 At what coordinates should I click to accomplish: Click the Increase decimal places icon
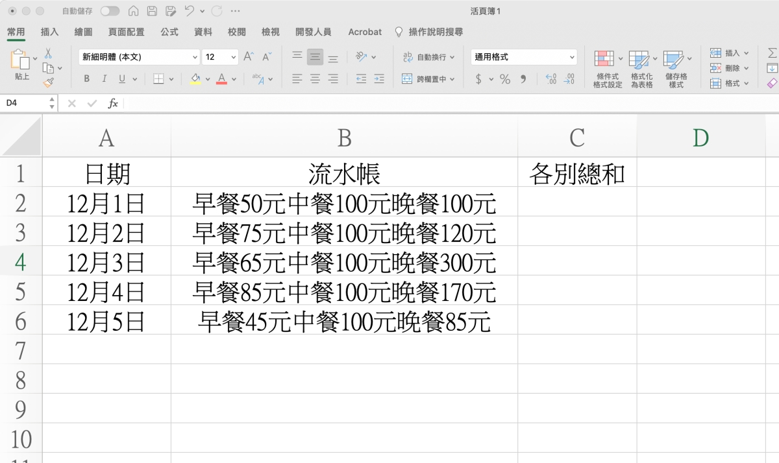551,79
